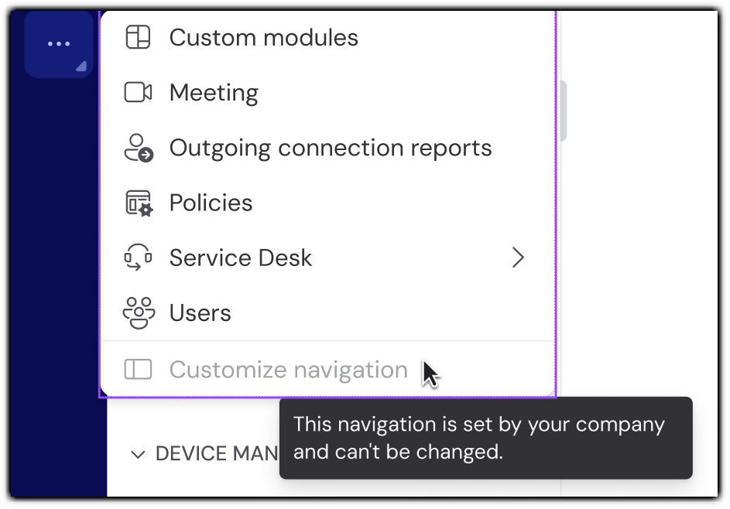Click the Service Desk headset icon

click(138, 258)
